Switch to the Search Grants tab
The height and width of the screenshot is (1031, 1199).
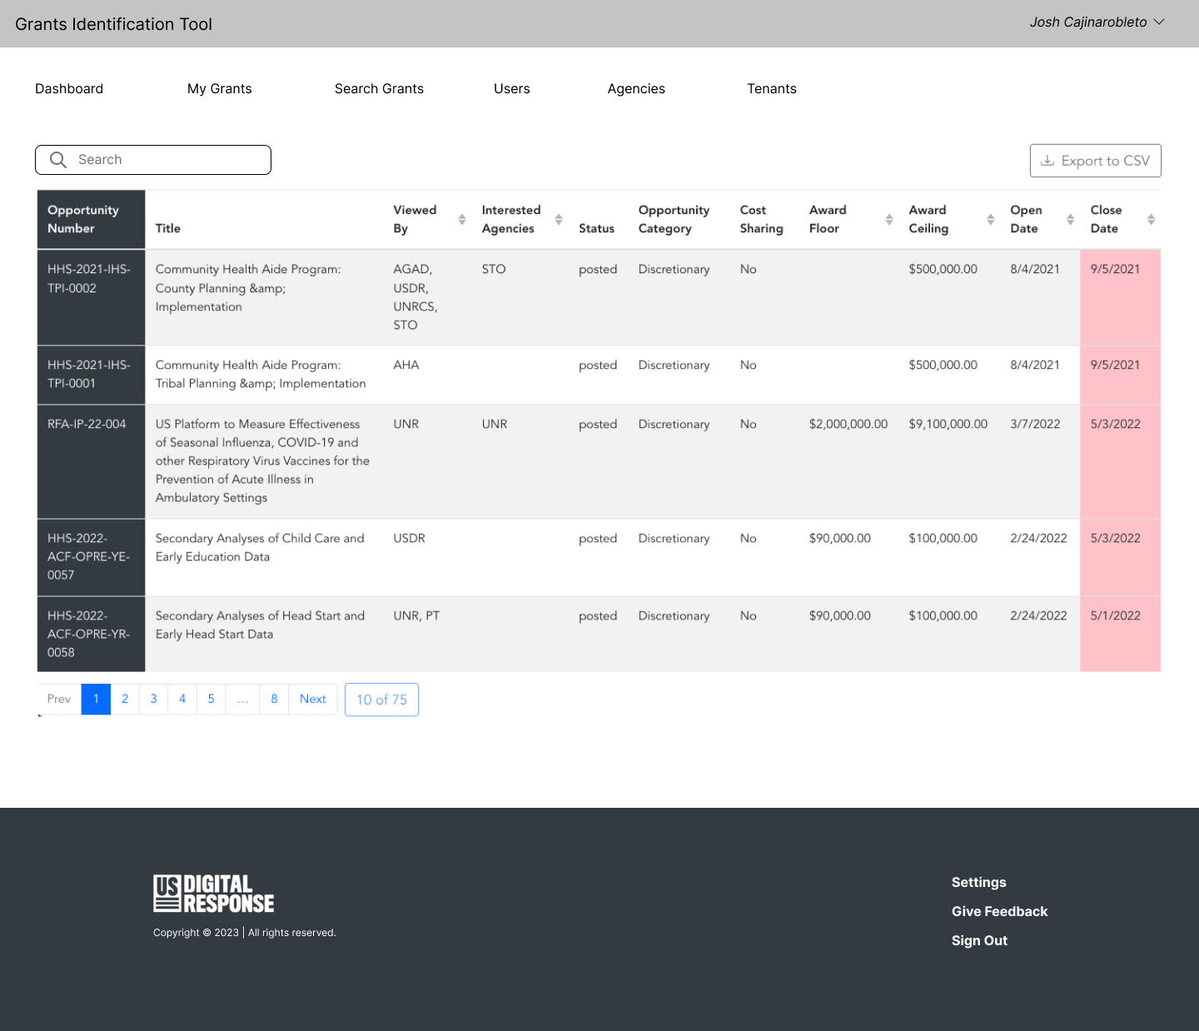pos(379,88)
